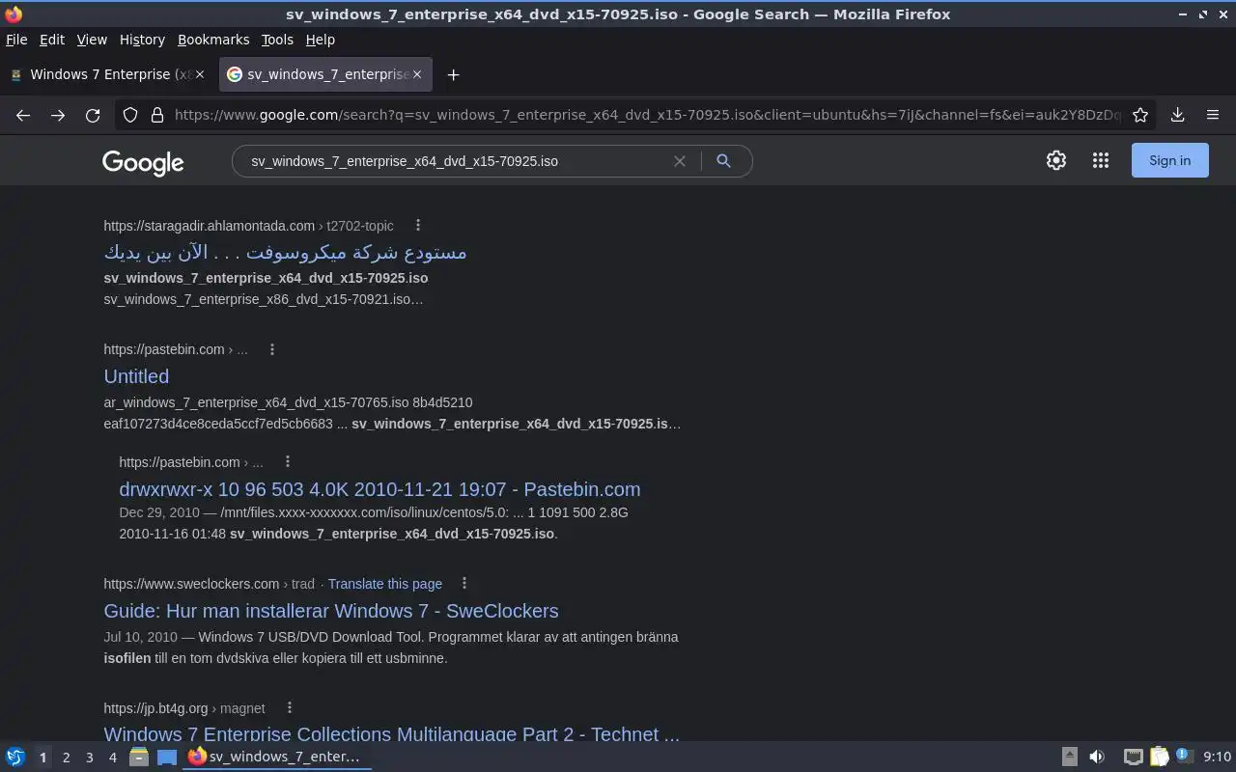Close the sv_windows_7_enterprise search tab
Viewport: 1236px width, 772px height.
(x=417, y=74)
